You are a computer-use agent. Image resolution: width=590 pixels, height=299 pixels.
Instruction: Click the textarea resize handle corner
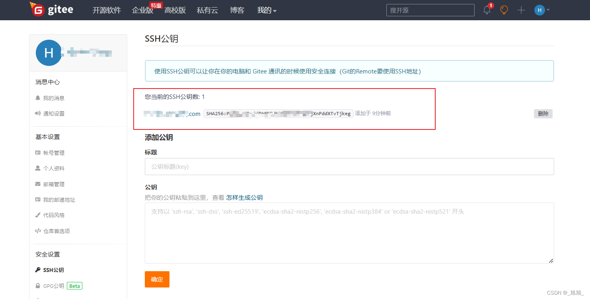[551, 260]
